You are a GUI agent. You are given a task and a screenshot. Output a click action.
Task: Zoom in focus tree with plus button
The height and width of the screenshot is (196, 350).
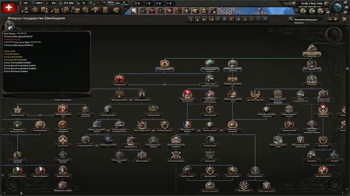(x=335, y=20)
